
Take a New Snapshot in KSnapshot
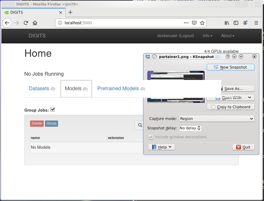pyautogui.click(x=231, y=67)
